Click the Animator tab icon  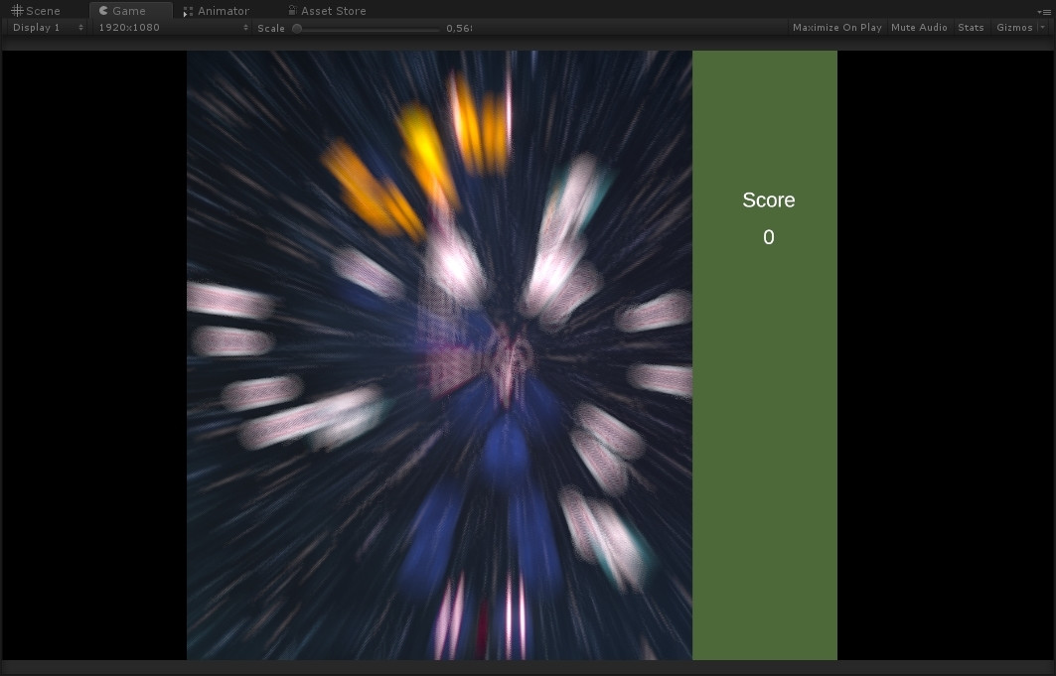tap(188, 12)
